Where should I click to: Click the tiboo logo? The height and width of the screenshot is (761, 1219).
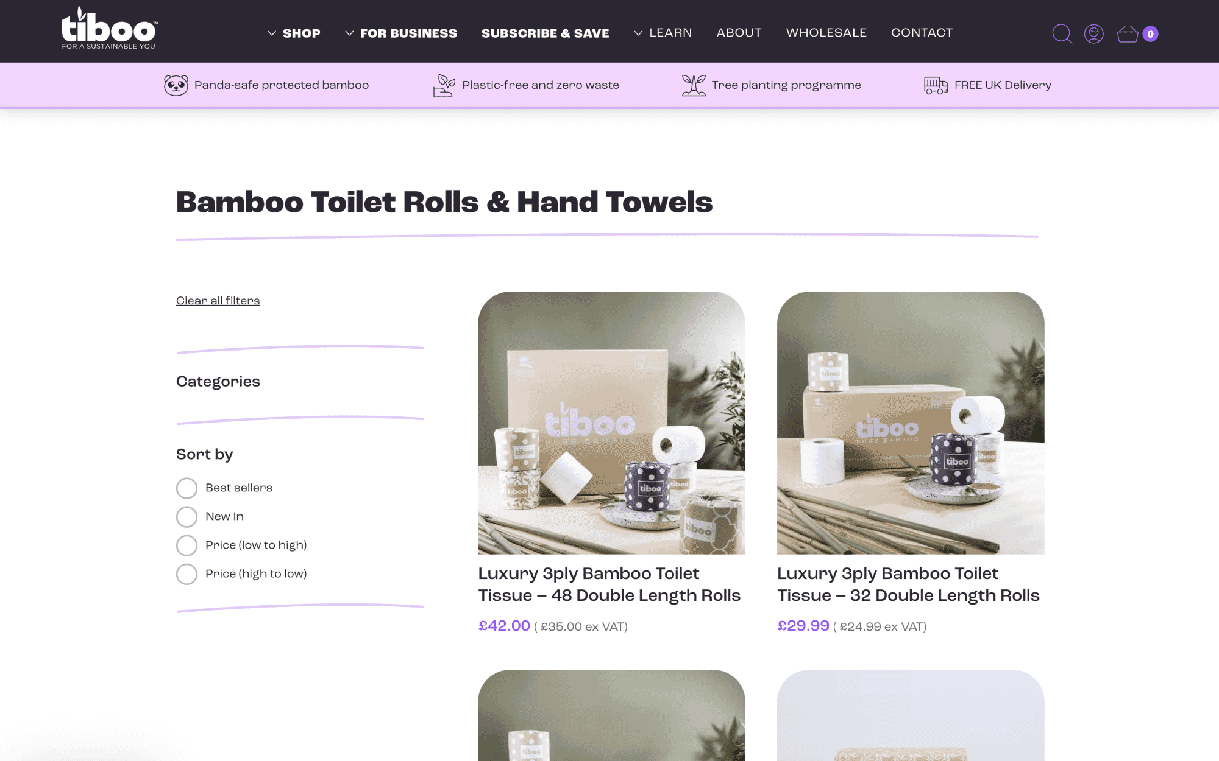110,29
